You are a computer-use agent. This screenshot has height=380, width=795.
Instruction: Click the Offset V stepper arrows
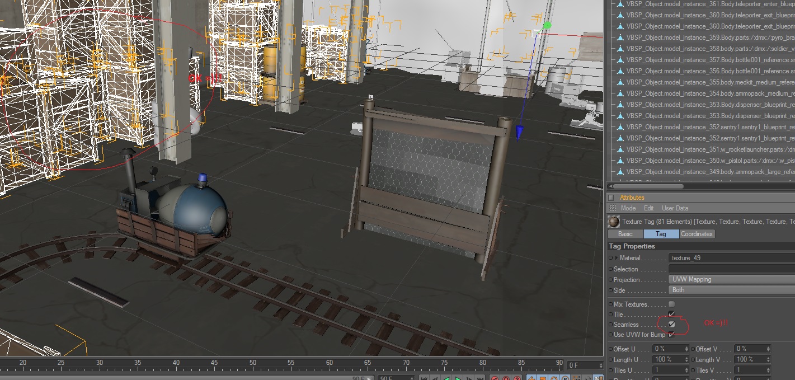pyautogui.click(x=768, y=349)
